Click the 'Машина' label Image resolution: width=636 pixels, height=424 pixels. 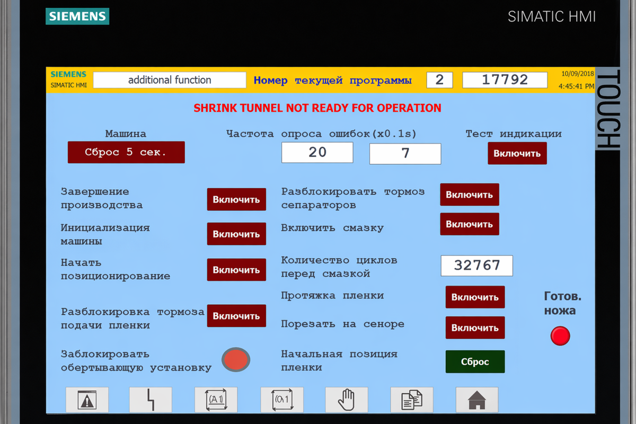click(126, 134)
